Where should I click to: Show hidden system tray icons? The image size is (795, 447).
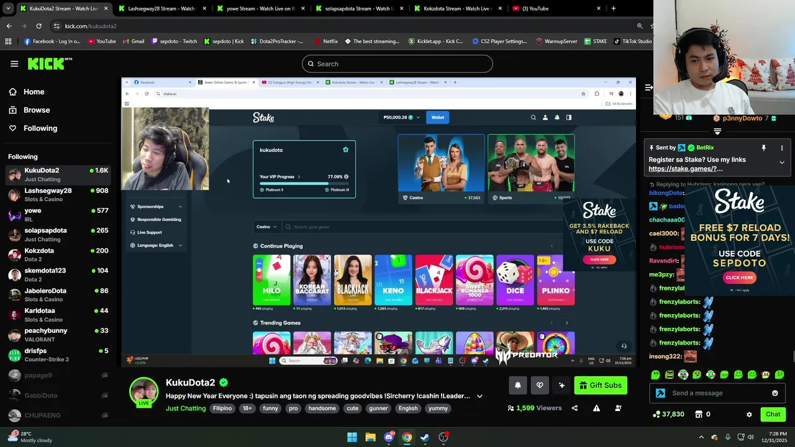[x=701, y=437]
